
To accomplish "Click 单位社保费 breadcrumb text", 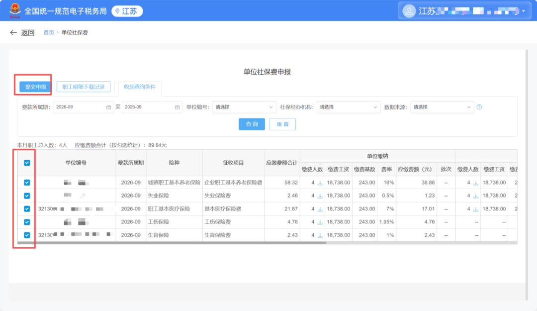I will [x=75, y=32].
